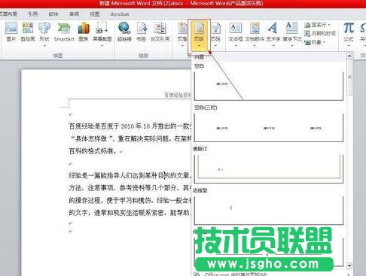366x276 pixels.
Task: Add a bookmark with the 书签 icon
Action: [x=142, y=32]
